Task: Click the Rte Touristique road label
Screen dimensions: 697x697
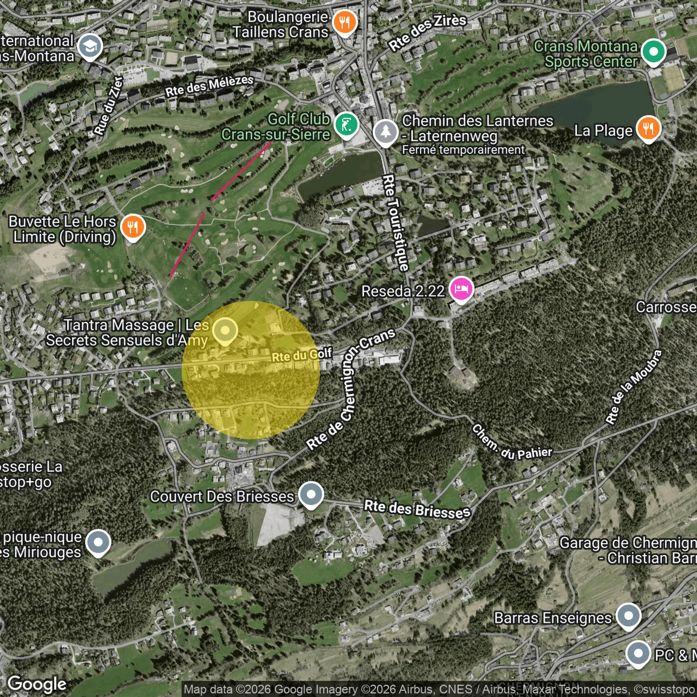Action: pos(396,223)
